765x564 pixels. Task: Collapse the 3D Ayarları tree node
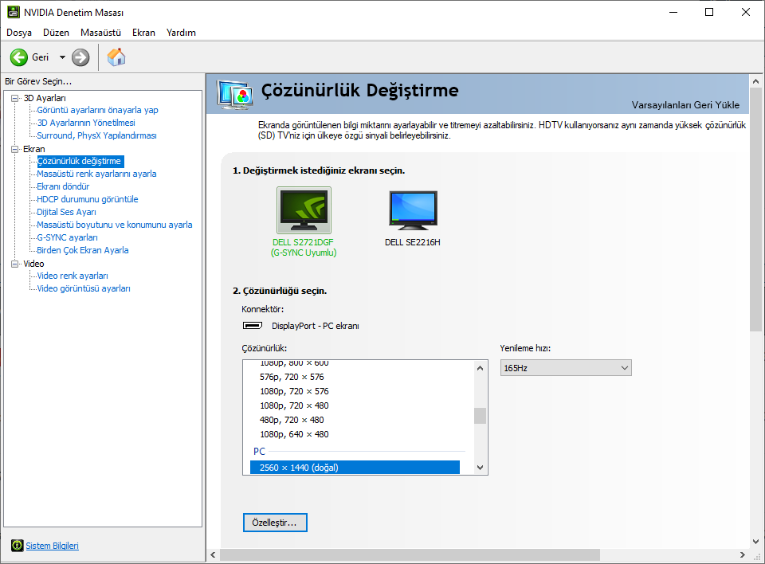point(14,98)
